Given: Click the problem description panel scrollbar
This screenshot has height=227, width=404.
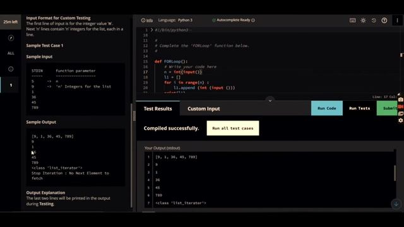Looking at the screenshot, I should click(x=131, y=155).
